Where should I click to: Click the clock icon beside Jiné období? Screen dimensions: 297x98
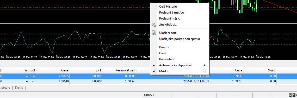point(154,25)
